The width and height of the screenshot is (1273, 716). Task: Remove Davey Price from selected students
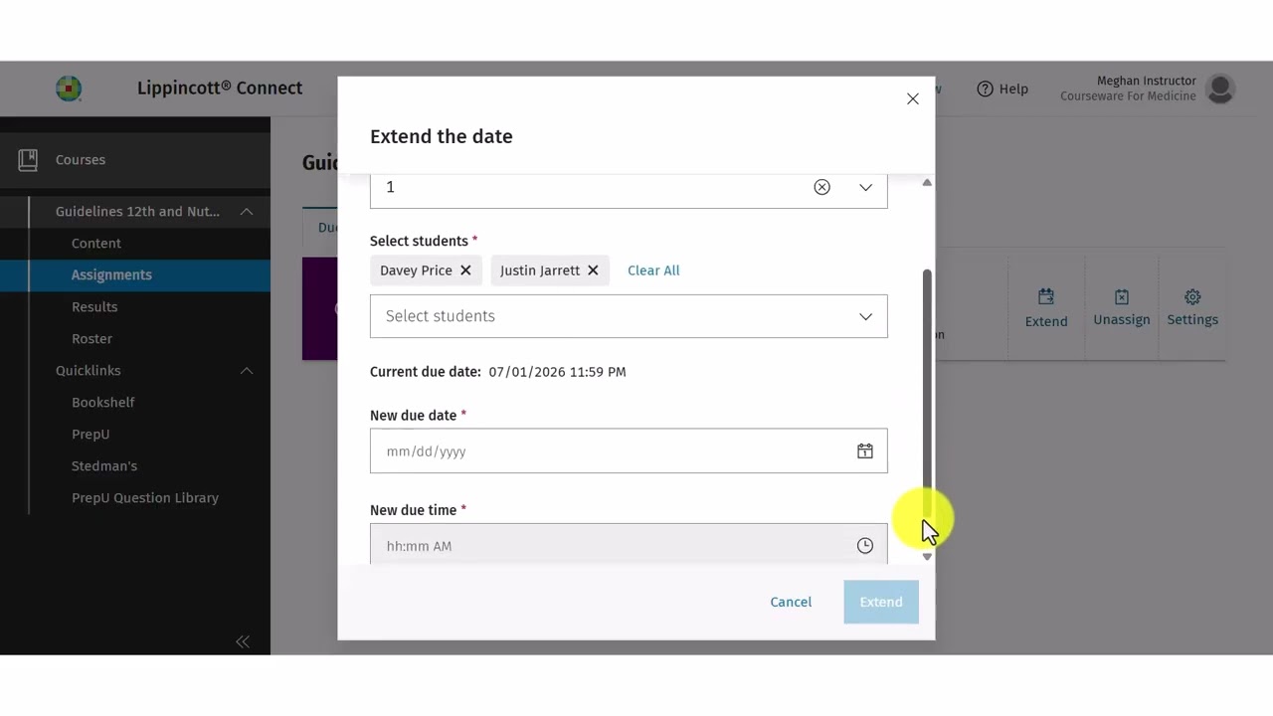pyautogui.click(x=465, y=270)
